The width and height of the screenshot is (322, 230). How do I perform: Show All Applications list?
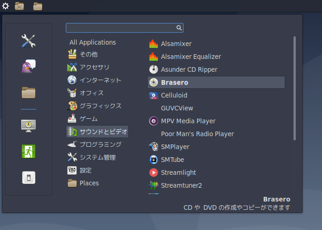(x=92, y=42)
